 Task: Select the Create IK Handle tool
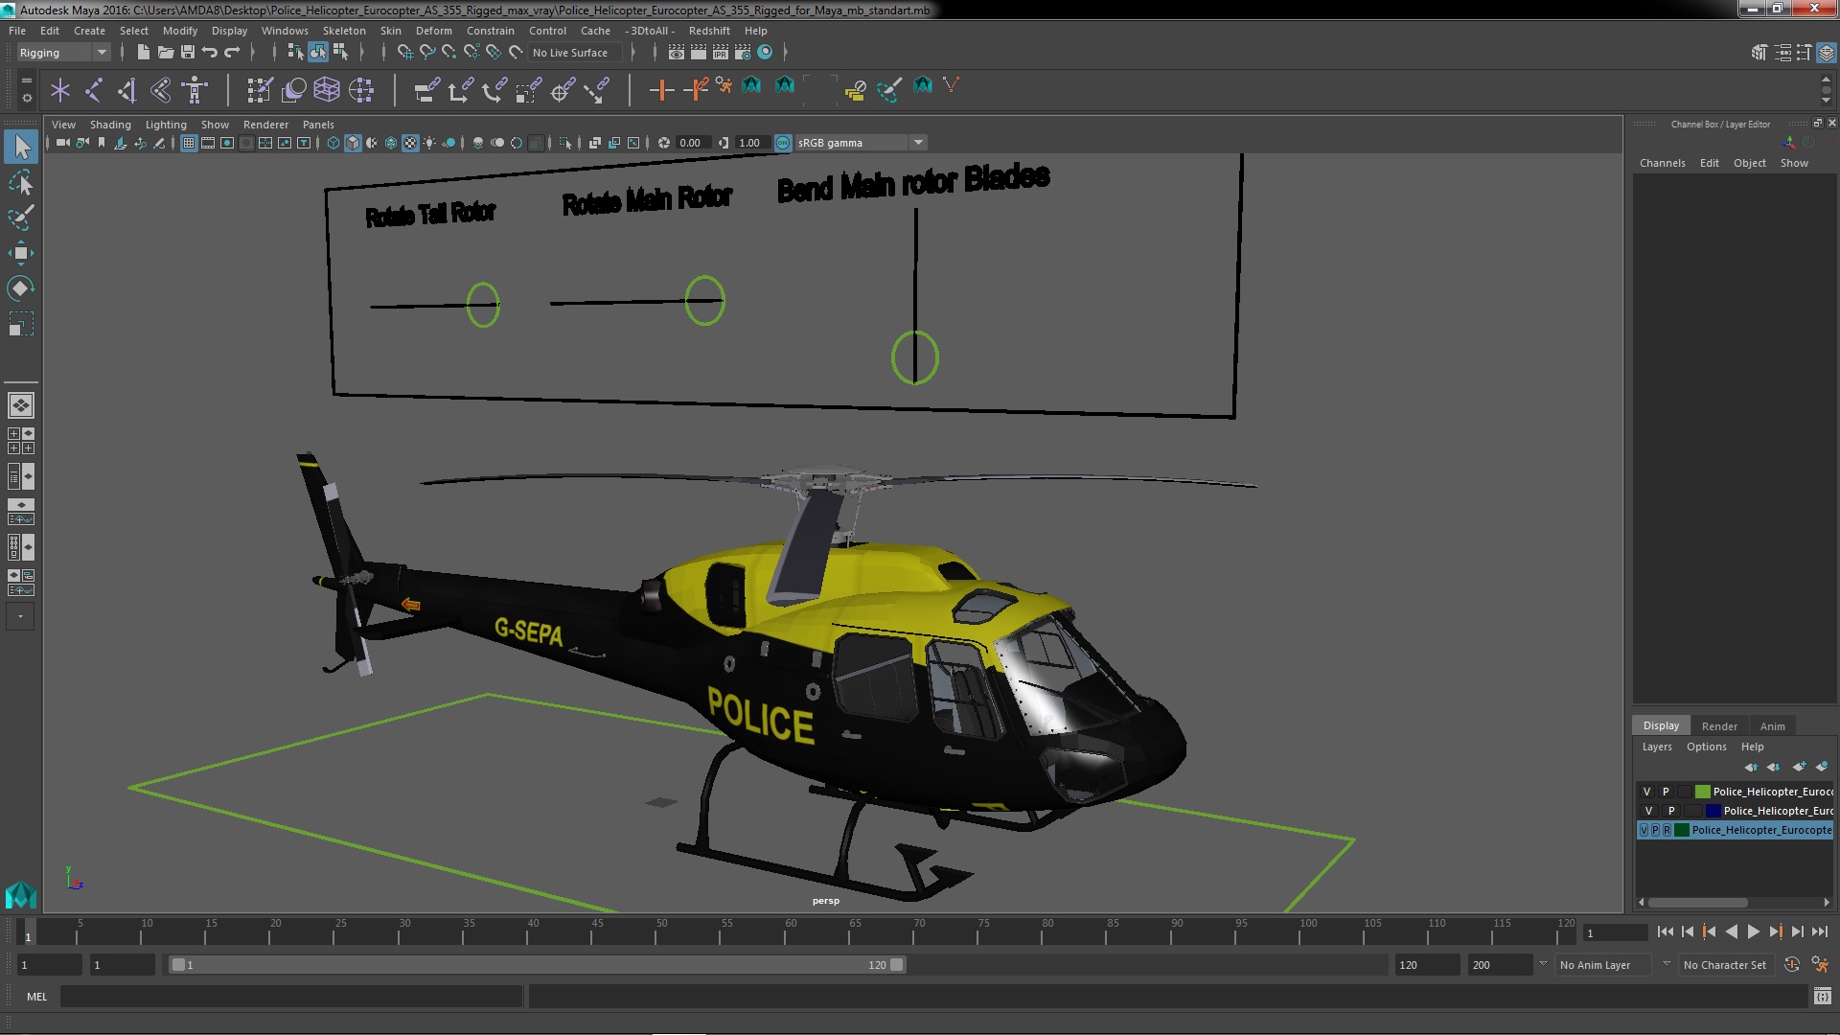[x=127, y=91]
